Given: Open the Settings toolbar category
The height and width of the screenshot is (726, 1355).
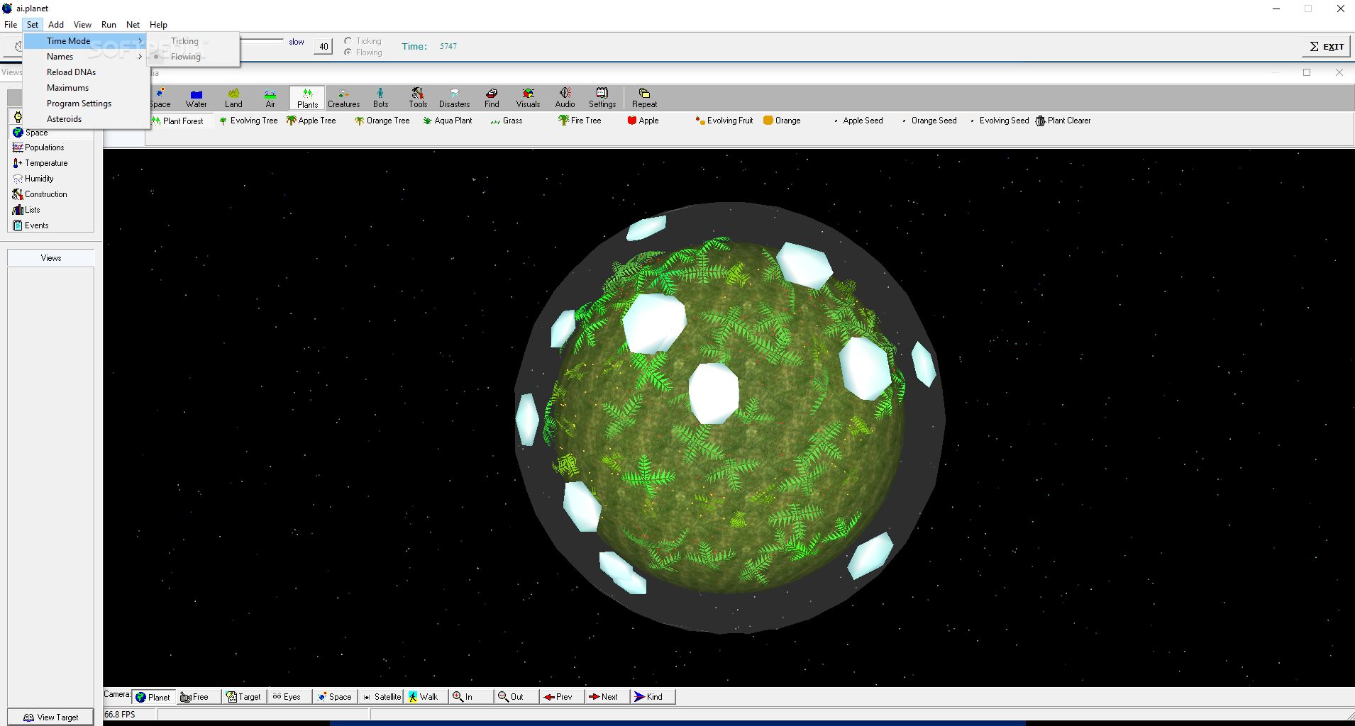Looking at the screenshot, I should click(602, 98).
